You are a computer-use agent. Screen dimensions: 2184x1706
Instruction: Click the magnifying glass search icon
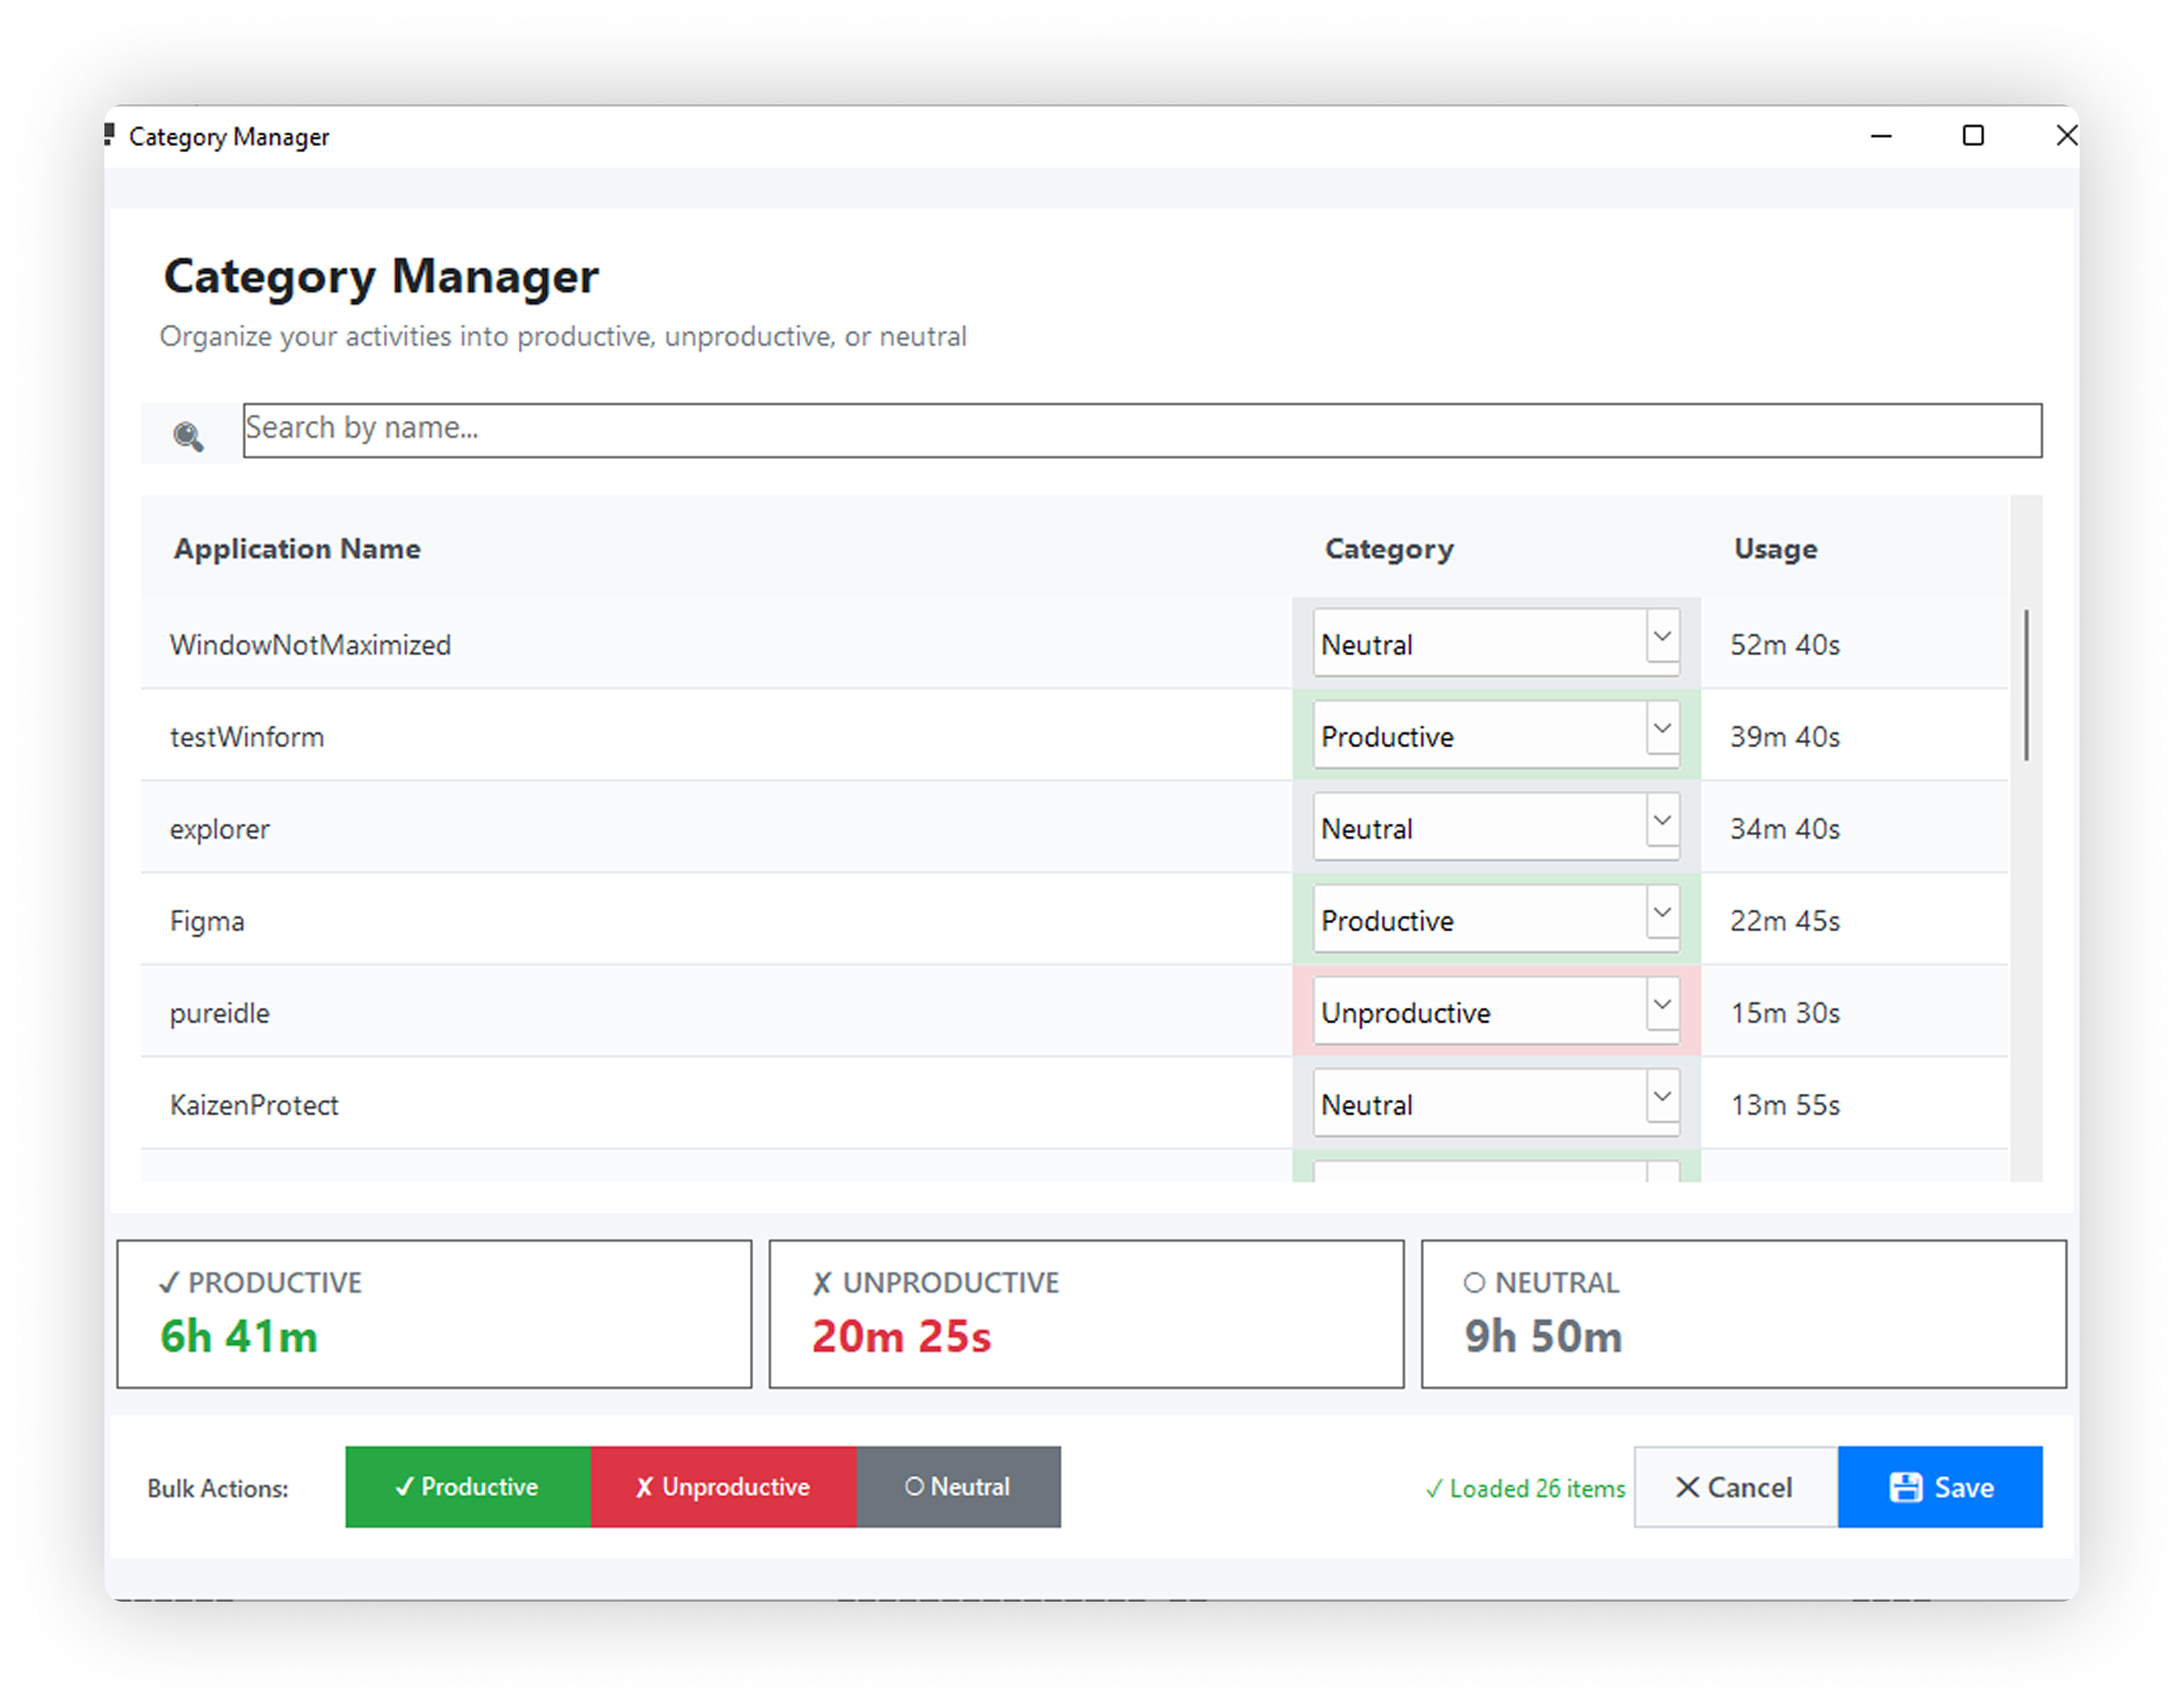tap(188, 436)
